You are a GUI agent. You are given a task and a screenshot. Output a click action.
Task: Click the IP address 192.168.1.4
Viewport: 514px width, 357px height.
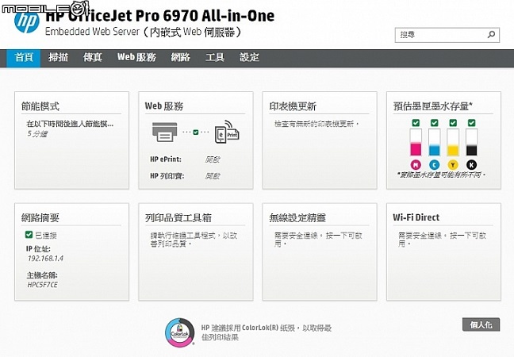[45, 259]
